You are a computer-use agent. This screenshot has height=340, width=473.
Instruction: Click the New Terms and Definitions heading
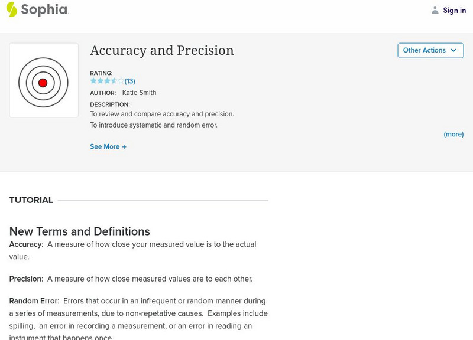[80, 231]
